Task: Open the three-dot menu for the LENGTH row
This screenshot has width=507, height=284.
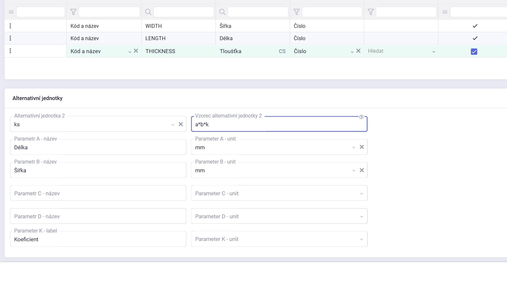Action: click(x=10, y=38)
